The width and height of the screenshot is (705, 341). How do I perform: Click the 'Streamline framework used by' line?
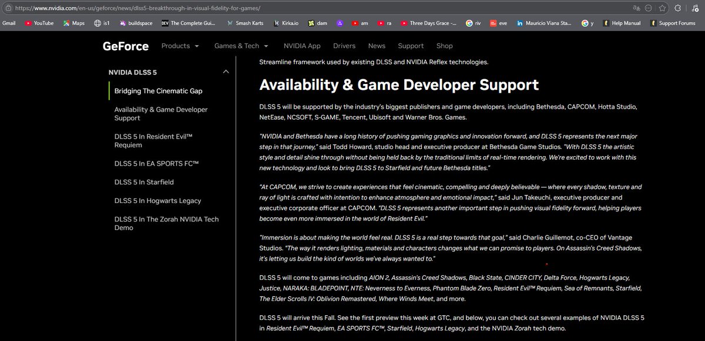[x=374, y=62]
